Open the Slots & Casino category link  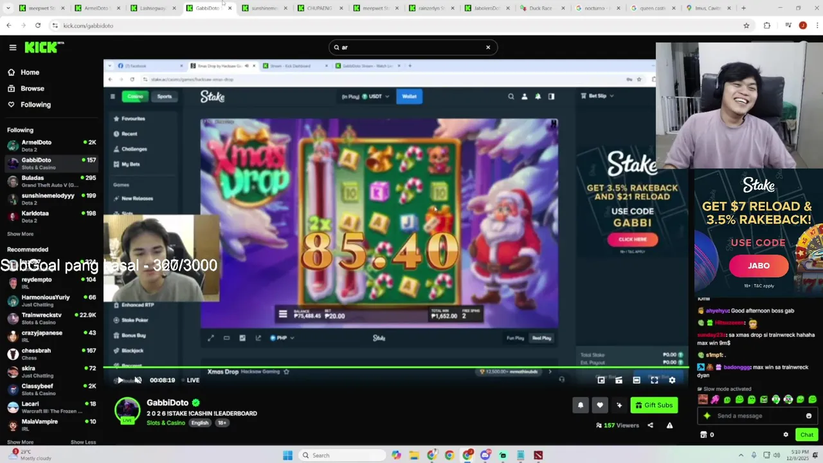pos(166,422)
